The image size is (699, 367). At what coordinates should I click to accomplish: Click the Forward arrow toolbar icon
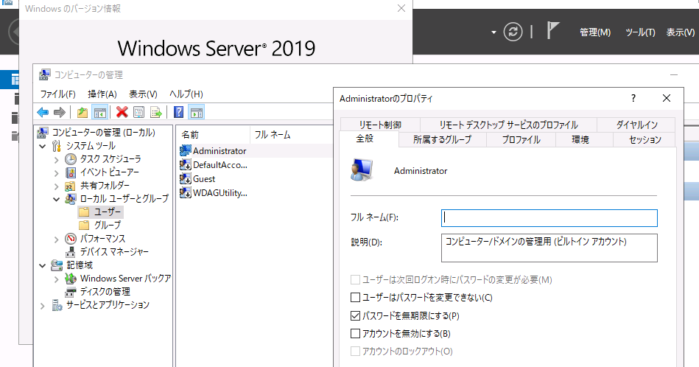click(x=59, y=112)
